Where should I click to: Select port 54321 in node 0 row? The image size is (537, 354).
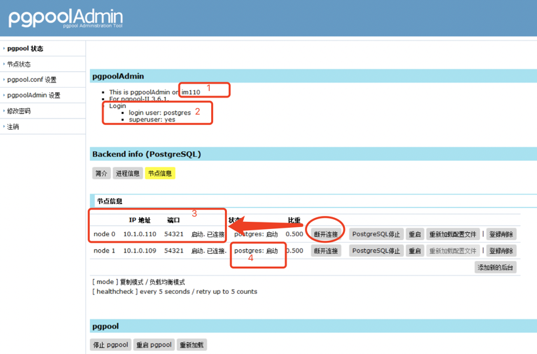tap(174, 234)
